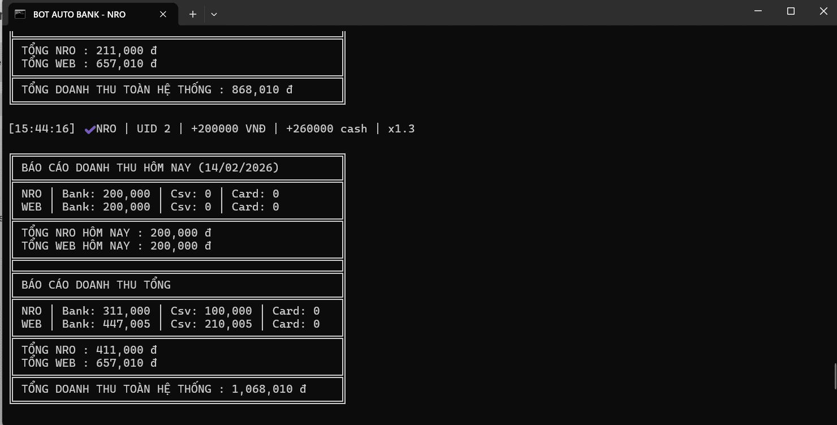Click the BÁO CÁO DOANH THU TỔNG header
The image size is (837, 425).
coord(96,285)
